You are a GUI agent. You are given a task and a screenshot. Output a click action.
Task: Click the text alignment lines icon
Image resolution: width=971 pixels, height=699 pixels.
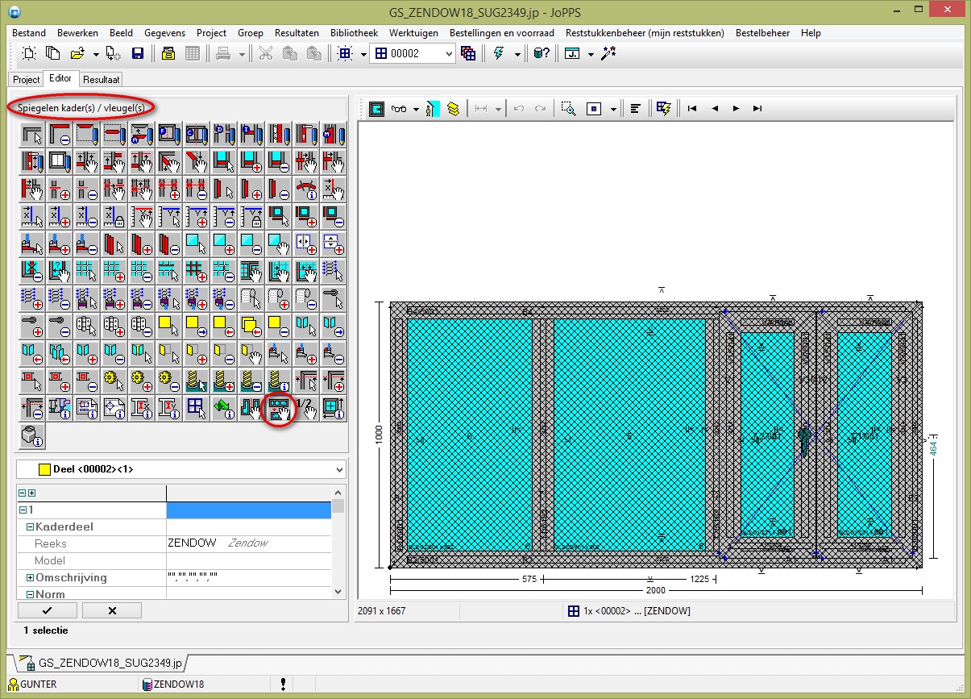click(x=636, y=108)
